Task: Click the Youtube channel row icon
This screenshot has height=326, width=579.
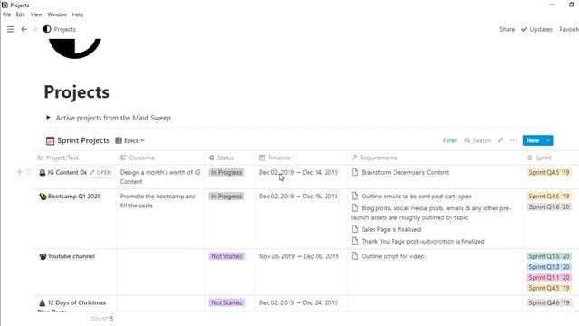Action: click(x=43, y=256)
